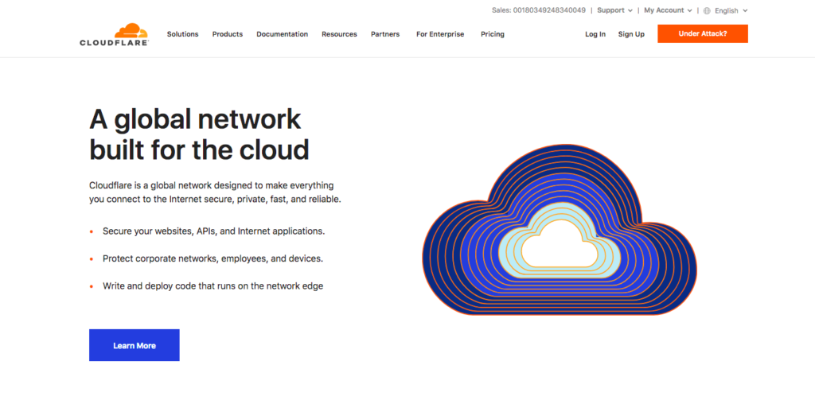
Task: Open the Partners menu
Action: point(385,34)
